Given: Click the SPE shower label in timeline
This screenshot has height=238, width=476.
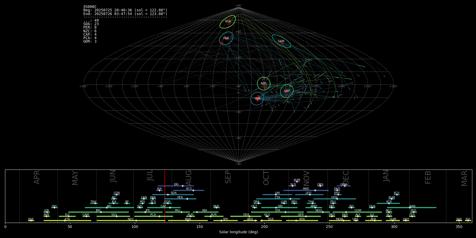Looking at the screenshot, I should coord(225,219).
